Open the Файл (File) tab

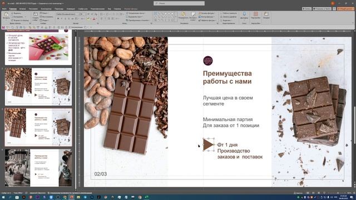coord(4,9)
